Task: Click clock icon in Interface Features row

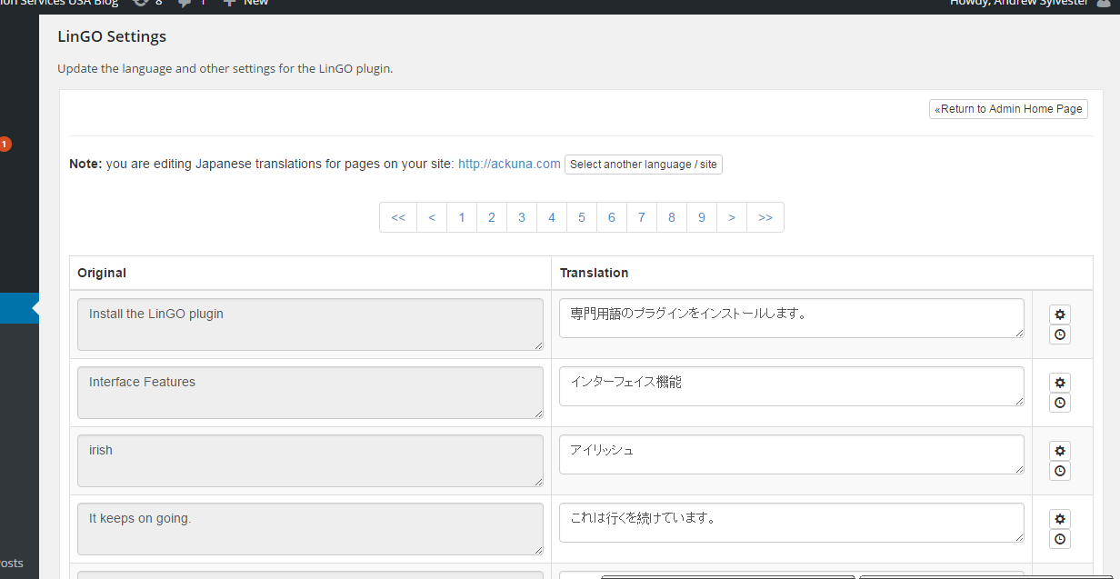Action: pyautogui.click(x=1060, y=403)
